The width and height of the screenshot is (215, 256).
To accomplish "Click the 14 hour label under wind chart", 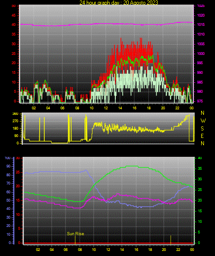I will [120, 108].
